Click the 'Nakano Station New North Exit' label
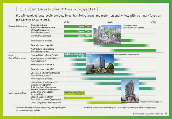This screenshot has width=172, height=119. click(44, 84)
